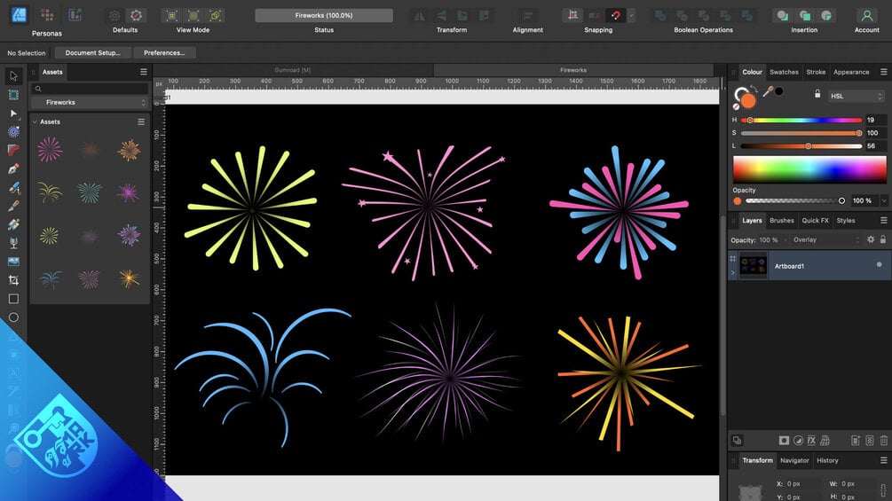
Task: Select the Node tool
Action: click(13, 114)
